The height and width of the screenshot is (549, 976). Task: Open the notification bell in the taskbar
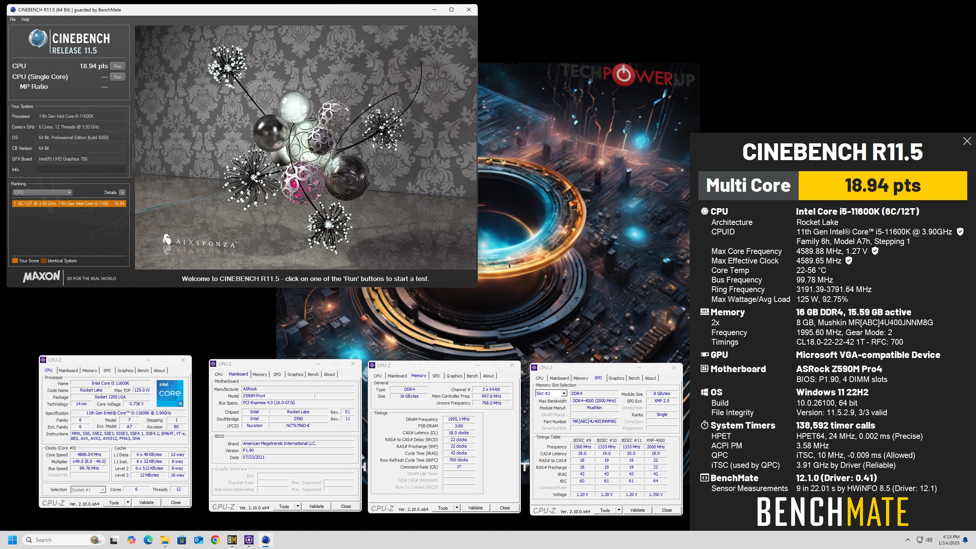click(965, 540)
